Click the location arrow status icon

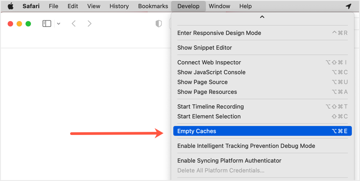tap(348, 6)
